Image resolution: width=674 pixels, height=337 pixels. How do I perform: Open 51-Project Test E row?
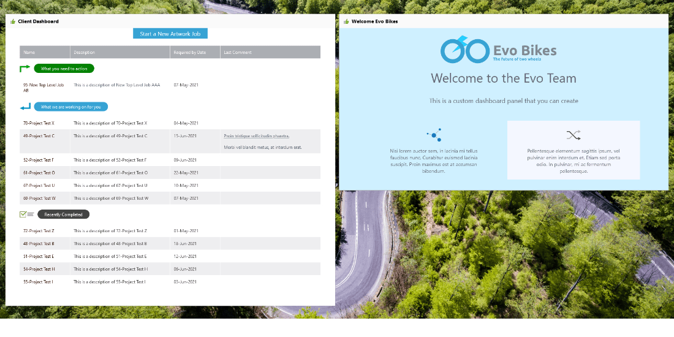click(x=170, y=256)
